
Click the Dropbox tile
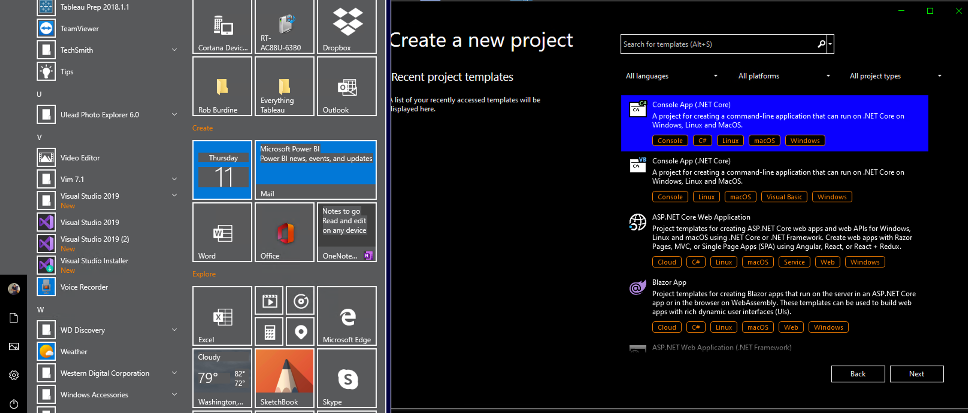click(347, 26)
